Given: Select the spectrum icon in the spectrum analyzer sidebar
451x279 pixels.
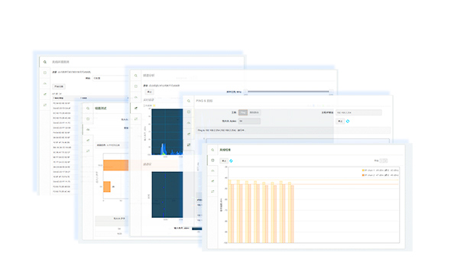Looking at the screenshot, I should pyautogui.click(x=136, y=108).
